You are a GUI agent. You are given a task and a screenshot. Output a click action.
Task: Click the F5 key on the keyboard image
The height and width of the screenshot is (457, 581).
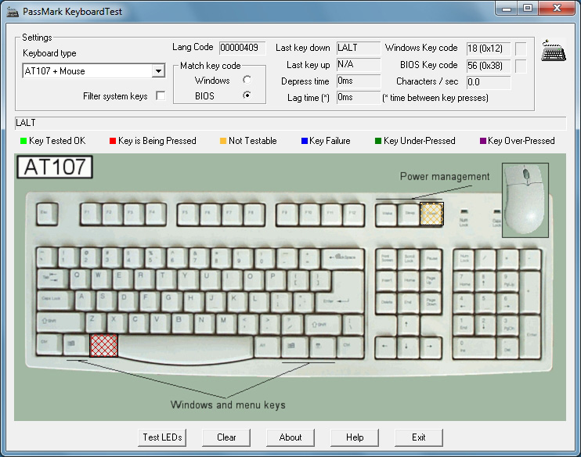188,214
